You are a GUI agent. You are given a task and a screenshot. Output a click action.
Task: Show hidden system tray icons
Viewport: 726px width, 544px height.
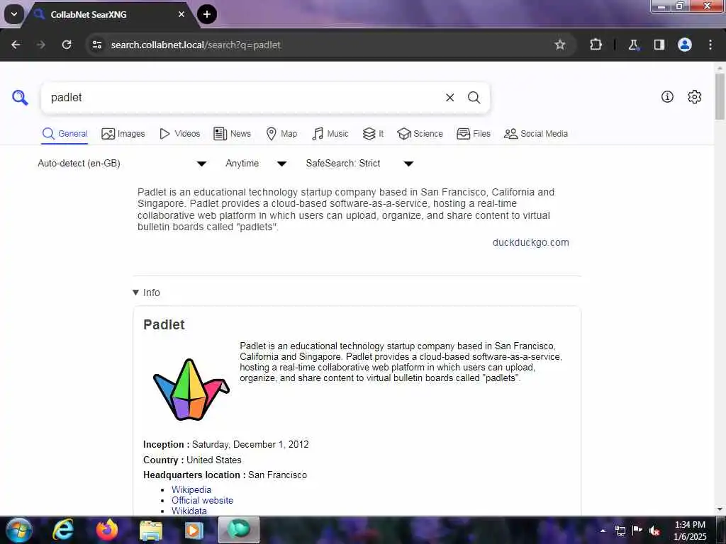coord(603,531)
